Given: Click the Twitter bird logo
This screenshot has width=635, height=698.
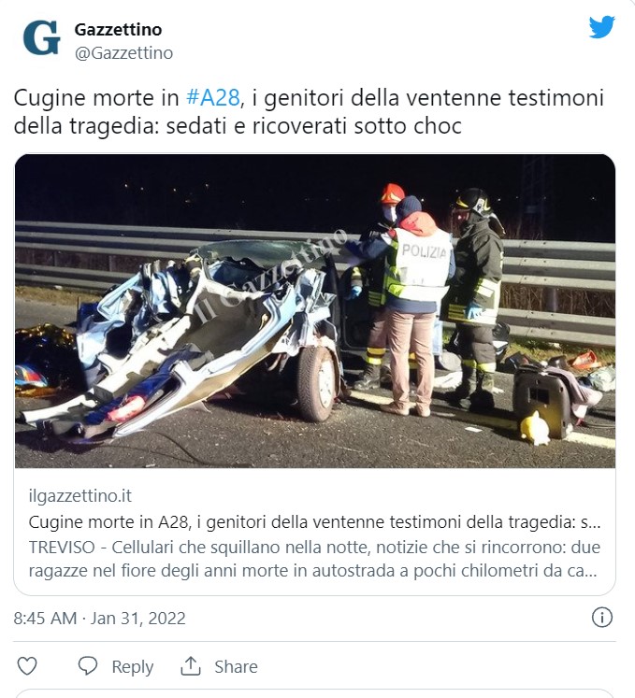Looking at the screenshot, I should [x=601, y=28].
